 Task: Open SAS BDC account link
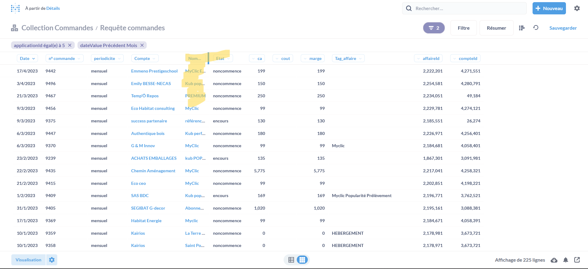click(x=140, y=196)
